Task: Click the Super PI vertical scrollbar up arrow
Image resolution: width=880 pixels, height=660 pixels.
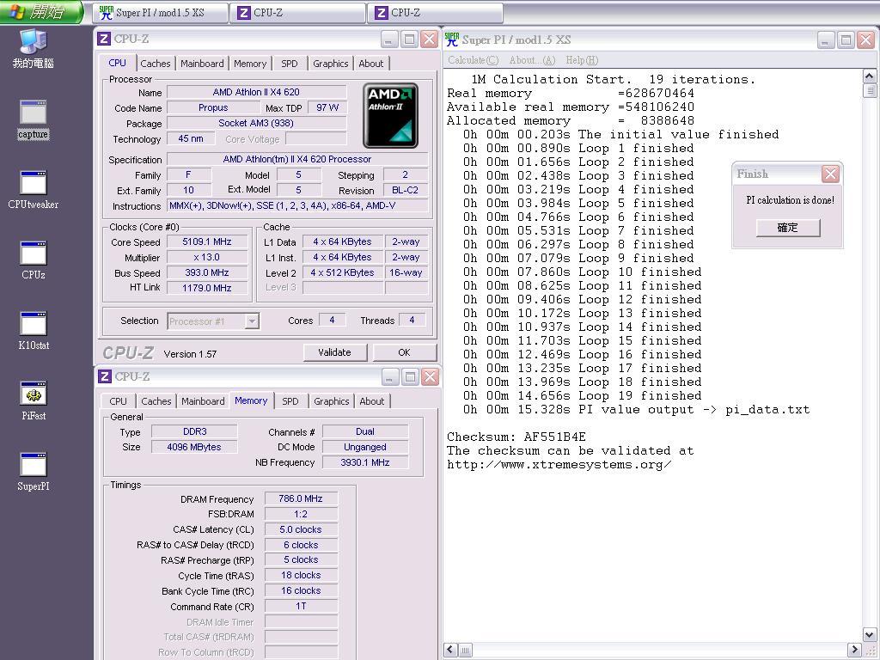Action: coord(869,76)
